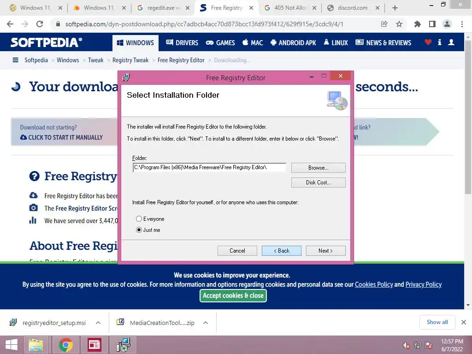Go to Softpedia breadcrumb link
The image size is (472, 354).
[x=36, y=60]
